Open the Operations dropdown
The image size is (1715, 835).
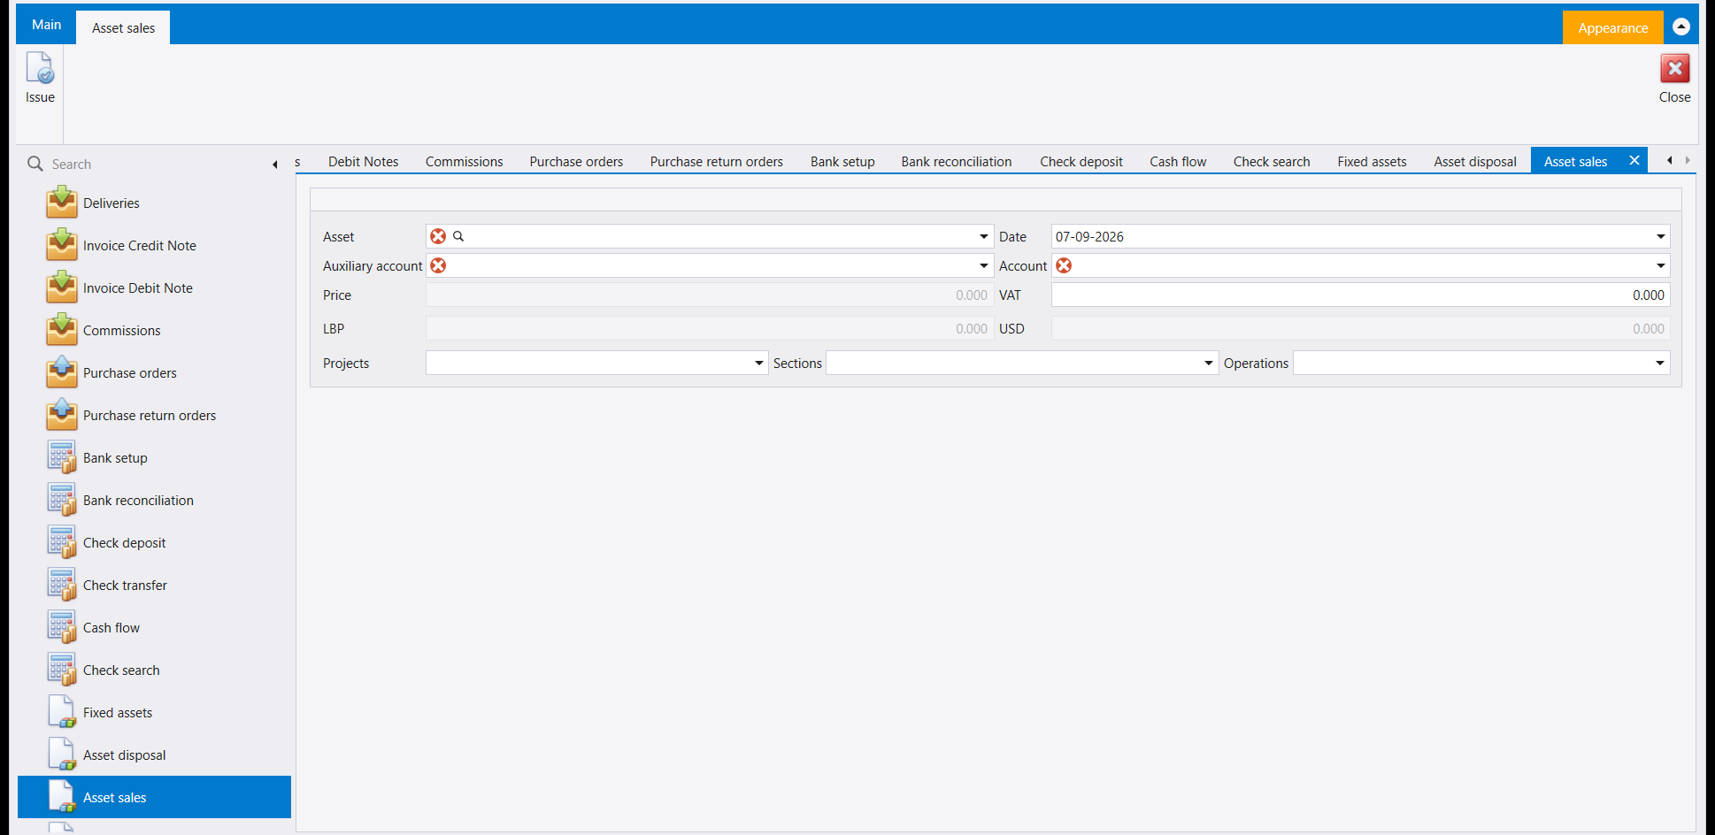point(1660,363)
